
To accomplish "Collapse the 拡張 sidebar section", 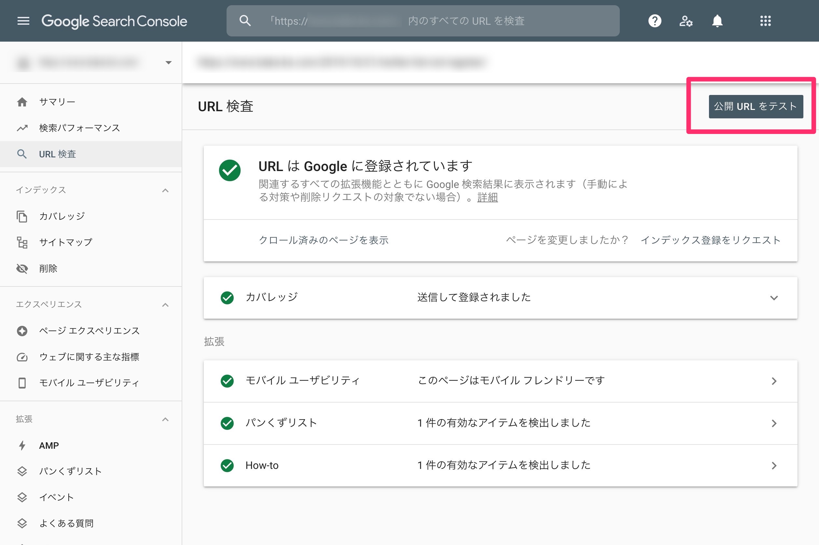I will point(165,419).
